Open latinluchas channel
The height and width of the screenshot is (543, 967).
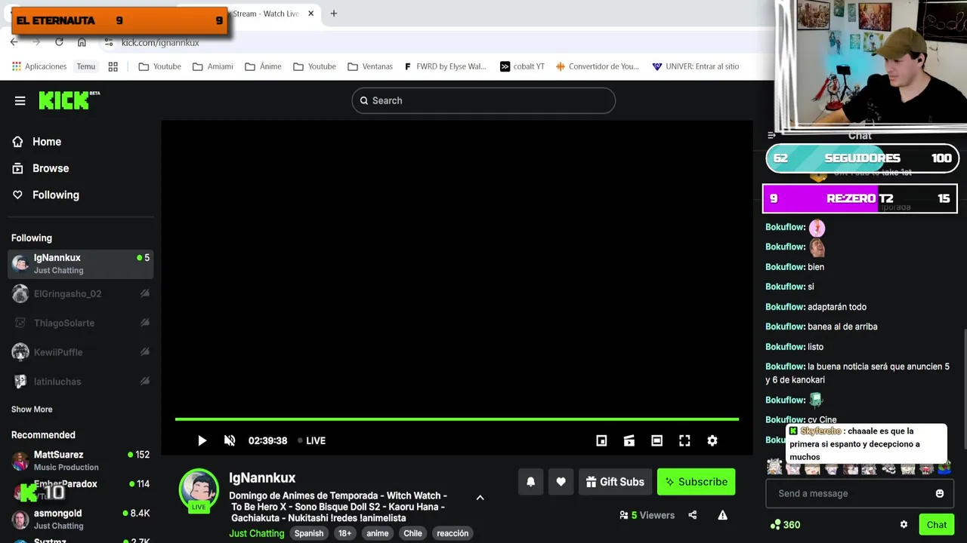[80, 382]
